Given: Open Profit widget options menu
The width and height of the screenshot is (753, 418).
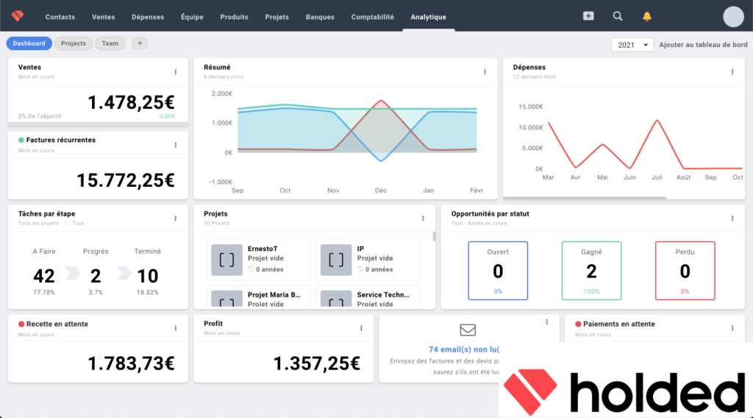Looking at the screenshot, I should (x=361, y=327).
